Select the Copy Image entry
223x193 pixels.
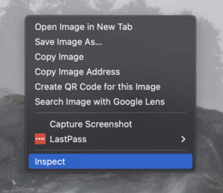coord(59,57)
